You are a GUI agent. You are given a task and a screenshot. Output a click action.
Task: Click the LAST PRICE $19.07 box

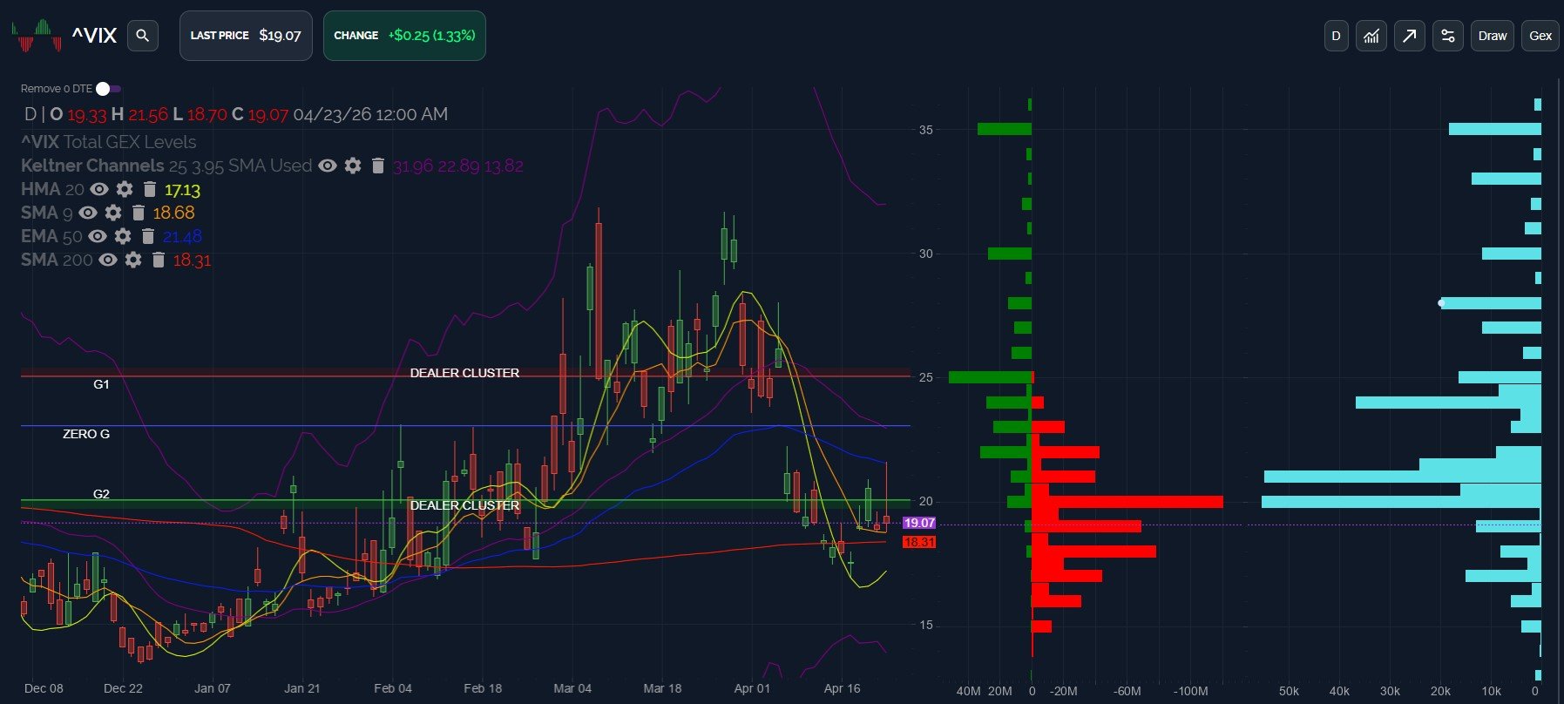pyautogui.click(x=246, y=36)
